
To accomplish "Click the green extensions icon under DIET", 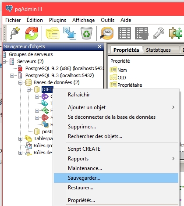I will coord(45,110).
